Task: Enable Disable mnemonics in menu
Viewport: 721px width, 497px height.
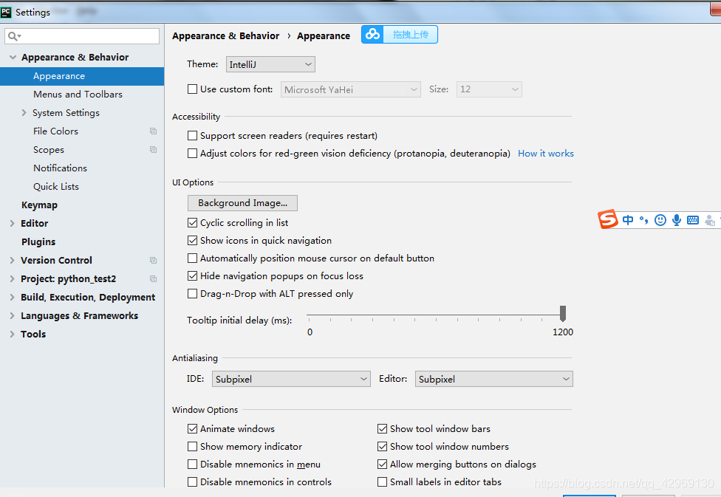Action: pyautogui.click(x=192, y=465)
